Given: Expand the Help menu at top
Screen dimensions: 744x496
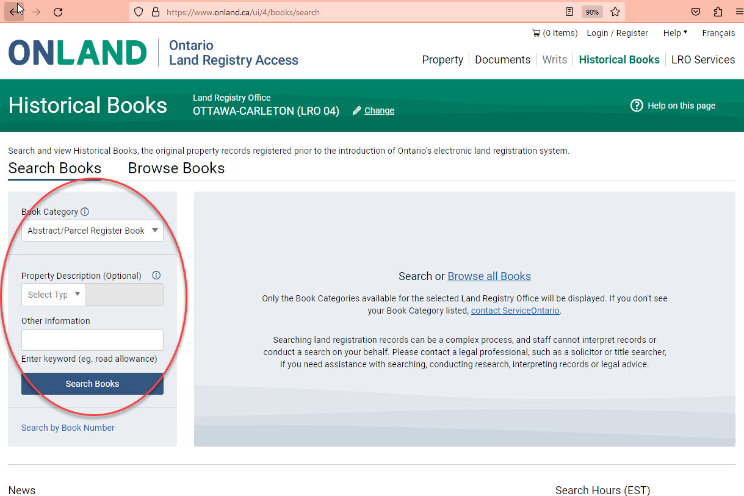Looking at the screenshot, I should [x=675, y=33].
